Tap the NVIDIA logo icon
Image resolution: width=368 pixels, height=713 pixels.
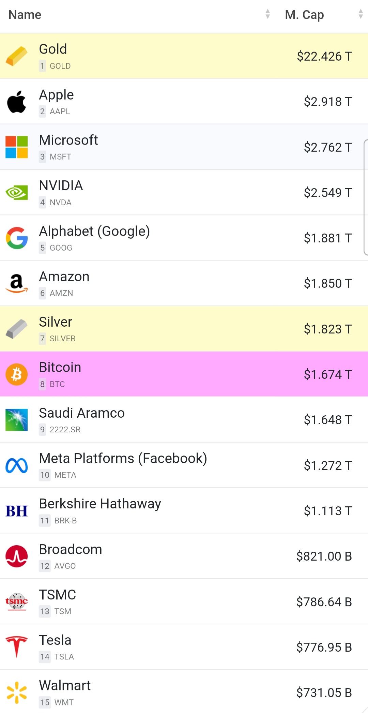tap(16, 193)
